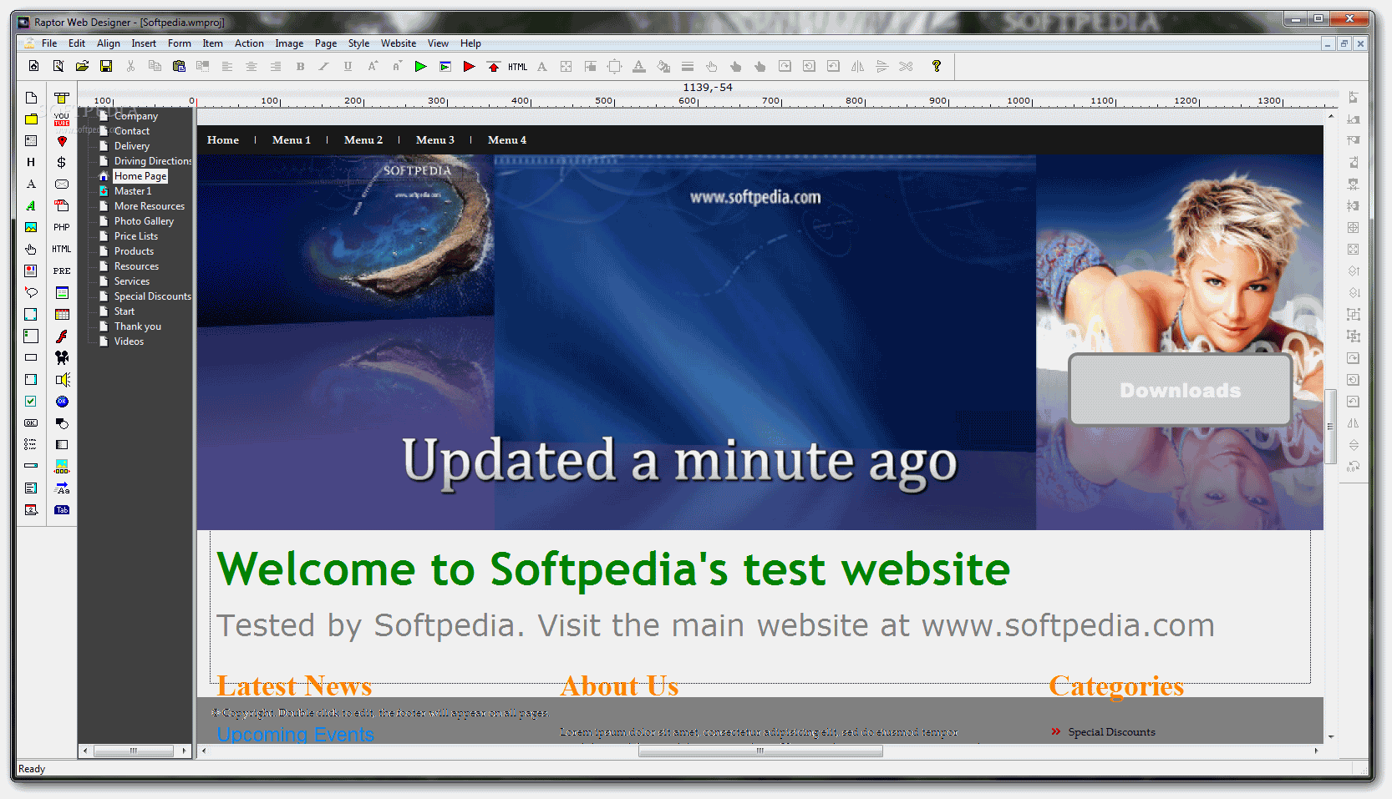This screenshot has width=1392, height=799.
Task: Select the table grid tool
Action: click(62, 314)
